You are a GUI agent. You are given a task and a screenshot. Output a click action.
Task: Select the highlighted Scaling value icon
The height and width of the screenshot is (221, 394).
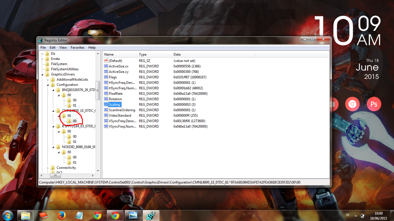tap(106, 105)
